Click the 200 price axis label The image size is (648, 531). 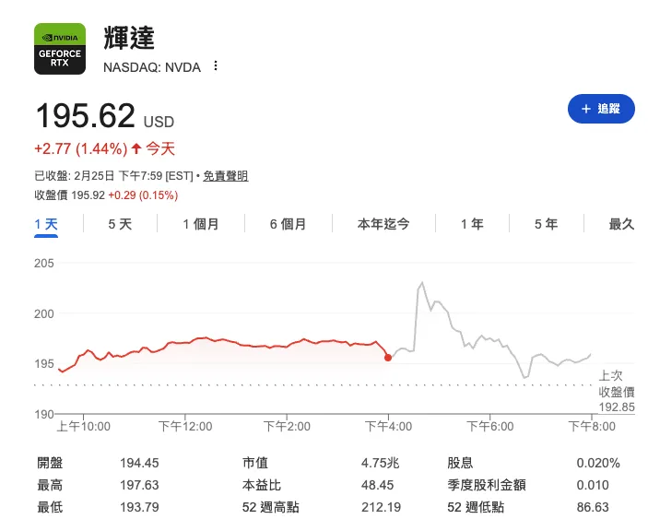pos(44,314)
